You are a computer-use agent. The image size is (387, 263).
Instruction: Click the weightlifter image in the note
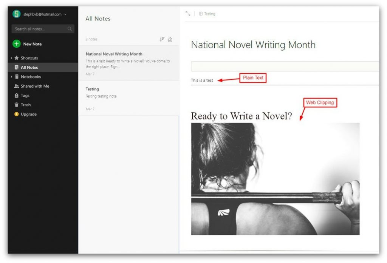click(275, 179)
